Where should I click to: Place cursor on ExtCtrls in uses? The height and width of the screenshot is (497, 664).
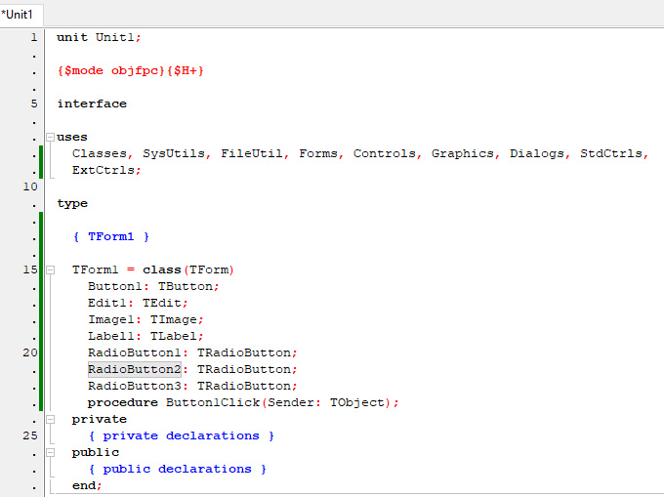pyautogui.click(x=105, y=170)
